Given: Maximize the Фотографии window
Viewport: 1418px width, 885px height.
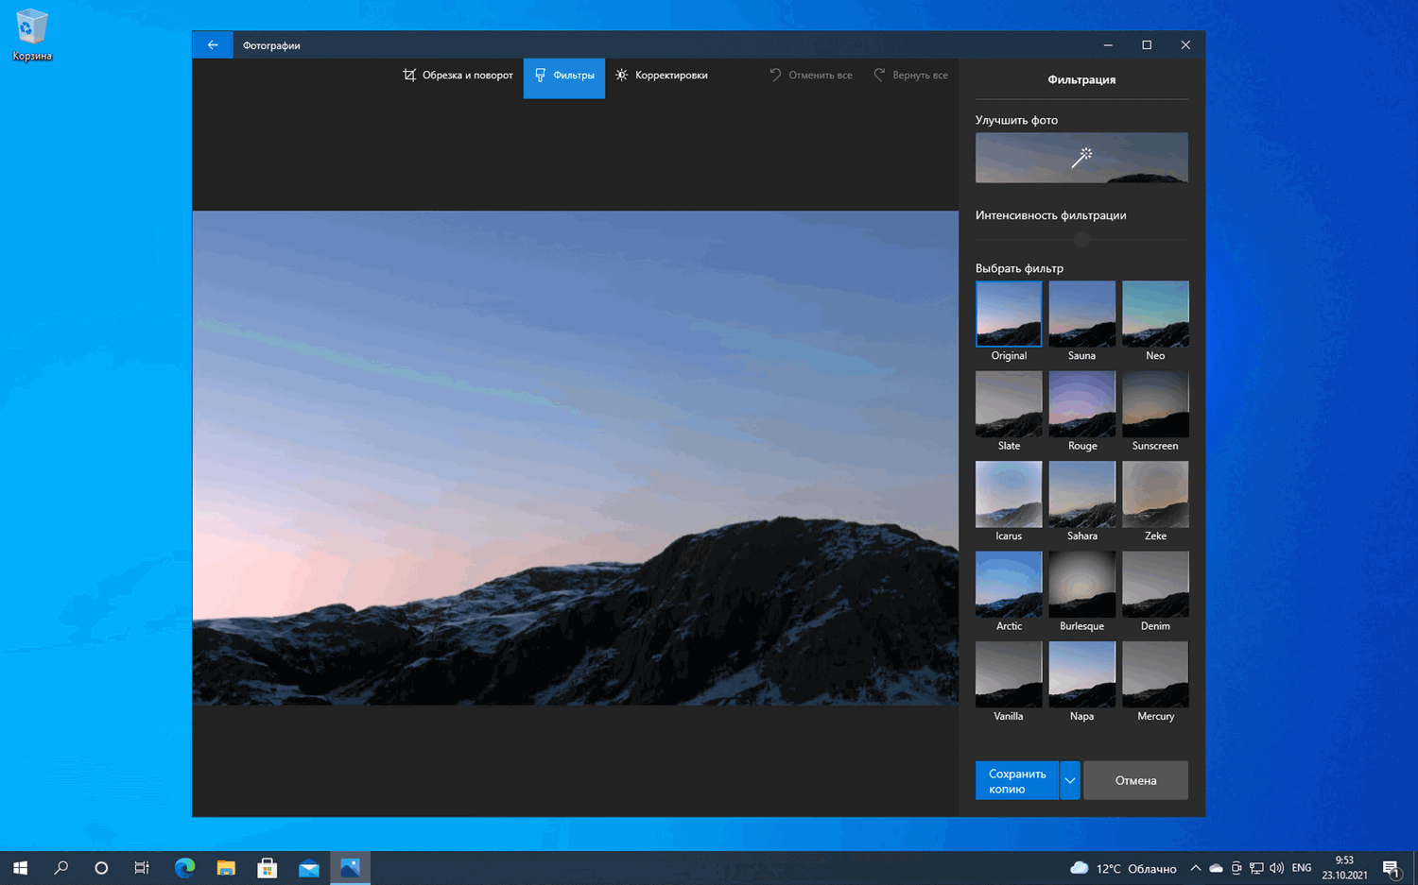Looking at the screenshot, I should tap(1147, 44).
